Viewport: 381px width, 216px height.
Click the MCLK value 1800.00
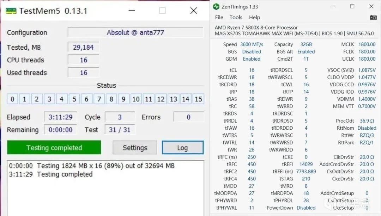367,44
